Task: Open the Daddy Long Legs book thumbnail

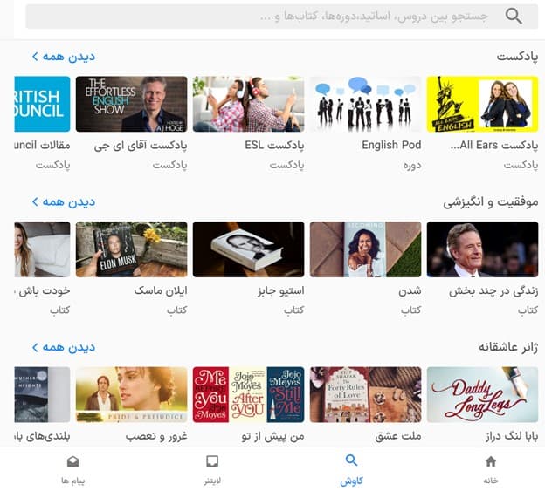Action: (x=482, y=395)
